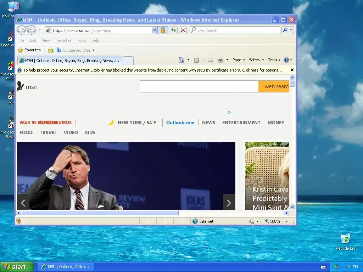
Task: Add to Favorites bar star icon
Action: [51, 50]
